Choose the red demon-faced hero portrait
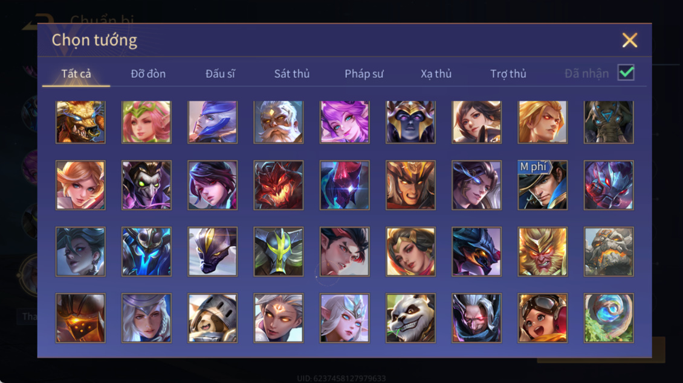Viewport: 683px width, 383px height. pos(279,185)
